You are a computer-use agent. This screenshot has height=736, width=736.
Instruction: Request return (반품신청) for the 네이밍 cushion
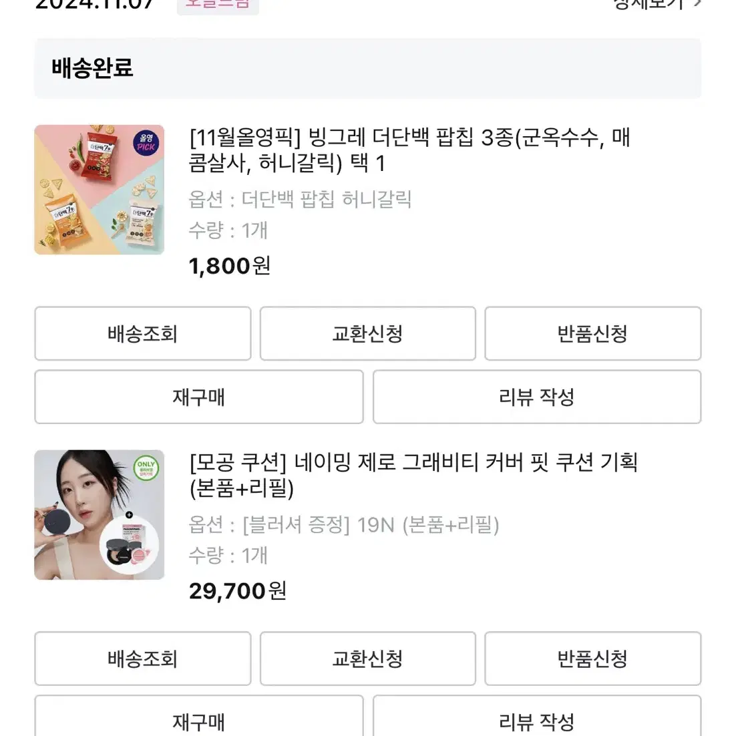point(593,659)
